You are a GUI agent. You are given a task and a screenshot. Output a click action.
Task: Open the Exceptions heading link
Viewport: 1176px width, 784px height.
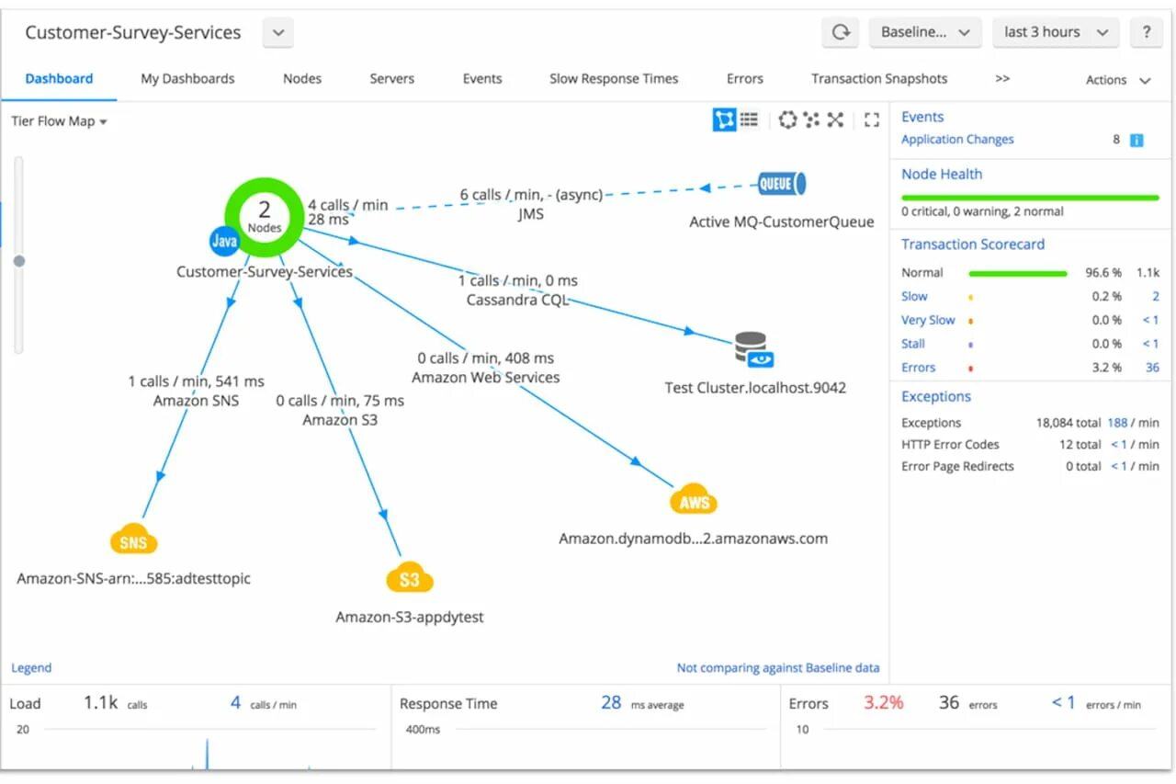pyautogui.click(x=936, y=397)
